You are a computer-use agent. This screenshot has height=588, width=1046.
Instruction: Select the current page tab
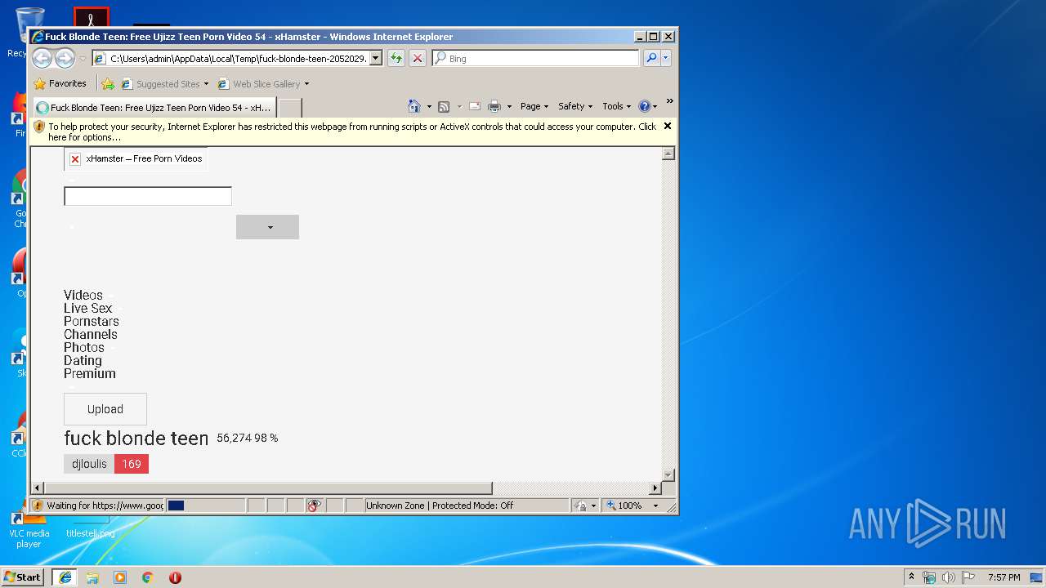154,107
